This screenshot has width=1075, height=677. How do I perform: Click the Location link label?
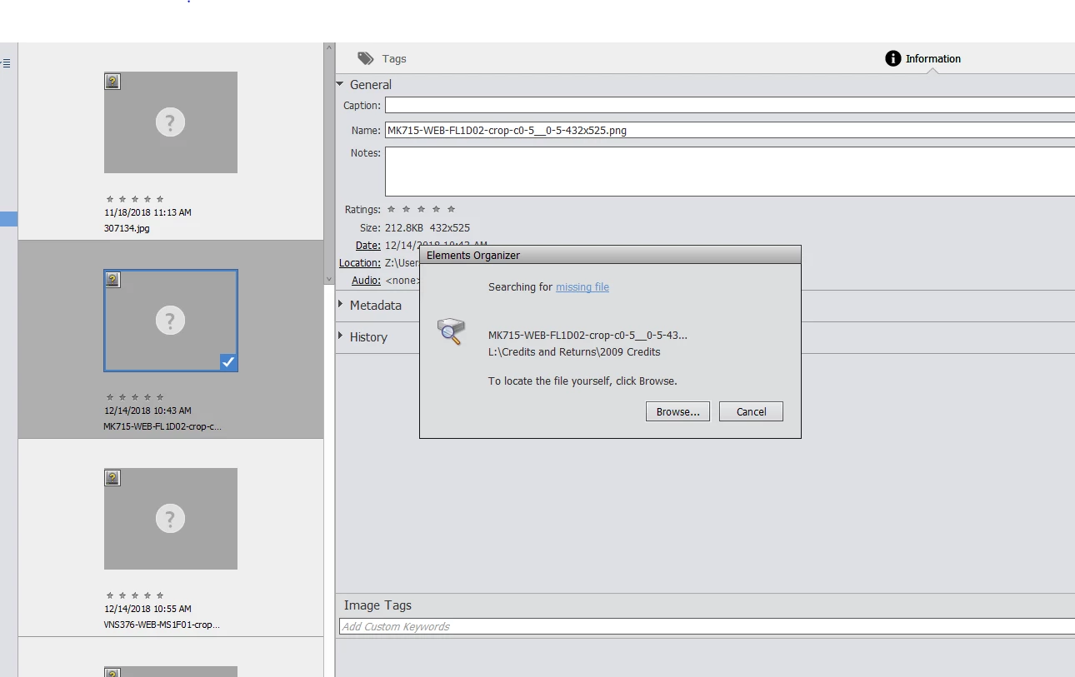click(x=360, y=262)
